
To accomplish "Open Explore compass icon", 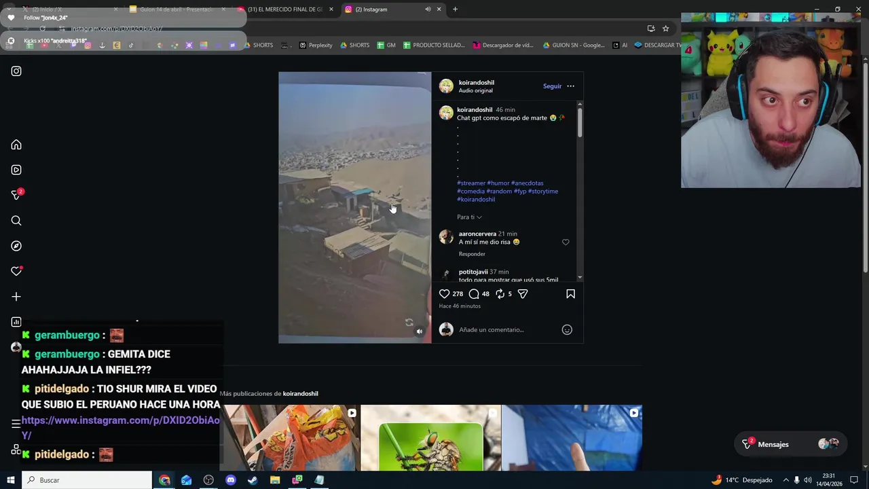I will (x=16, y=246).
